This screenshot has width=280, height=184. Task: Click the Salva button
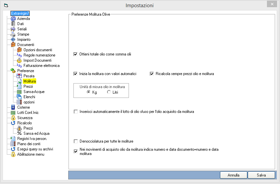(261, 175)
